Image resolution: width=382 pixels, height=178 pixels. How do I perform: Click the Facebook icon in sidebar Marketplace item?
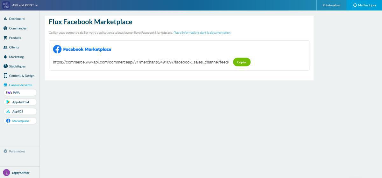pyautogui.click(x=8, y=121)
